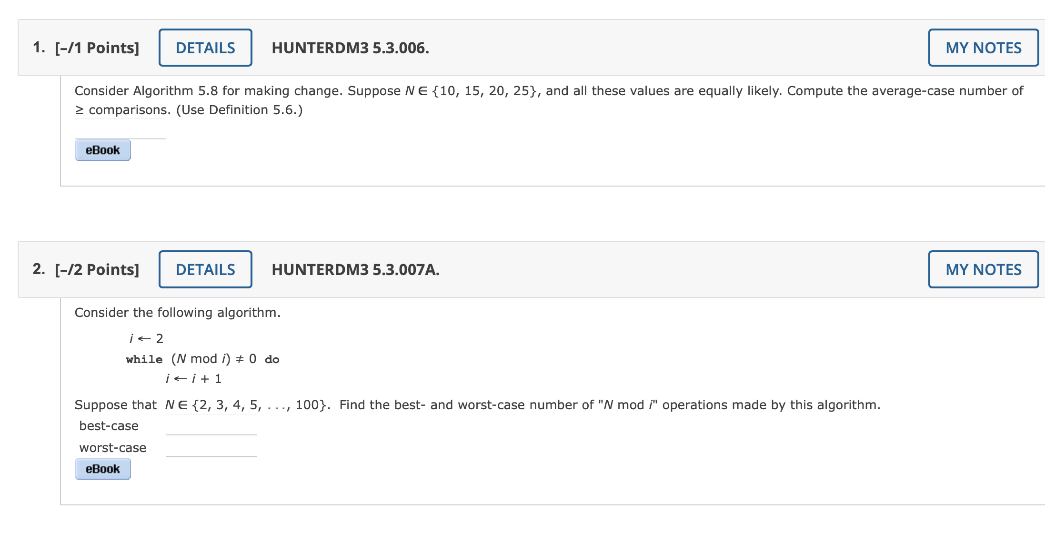Image resolution: width=1045 pixels, height=542 pixels.
Task: Click the best-case answer field
Action: coord(211,424)
